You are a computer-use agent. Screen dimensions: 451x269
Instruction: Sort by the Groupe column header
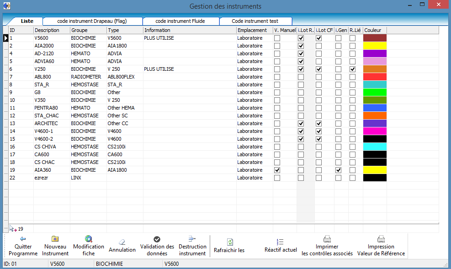(x=88, y=30)
